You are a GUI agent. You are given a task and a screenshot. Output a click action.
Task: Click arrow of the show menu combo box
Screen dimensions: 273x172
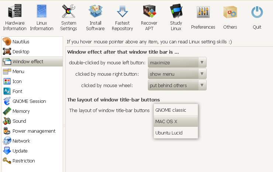coord(202,74)
